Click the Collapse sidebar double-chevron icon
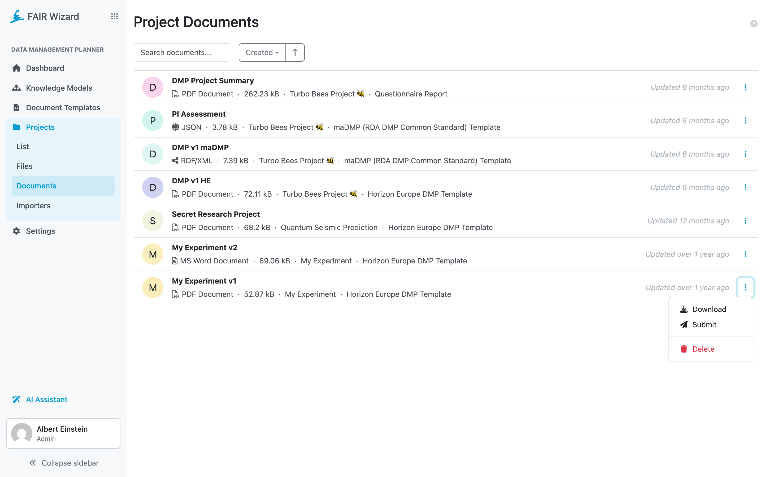This screenshot has width=764, height=477. [33, 463]
